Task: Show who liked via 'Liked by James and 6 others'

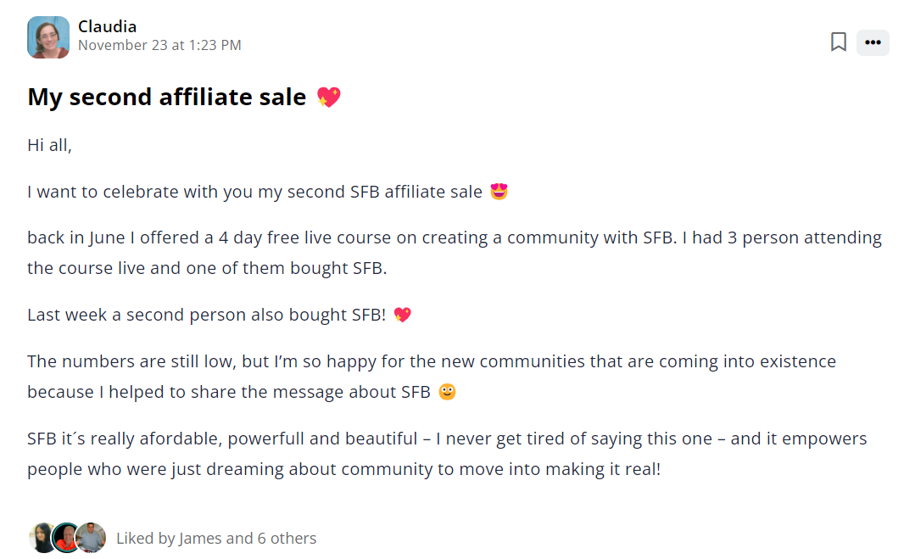Action: pyautogui.click(x=216, y=538)
